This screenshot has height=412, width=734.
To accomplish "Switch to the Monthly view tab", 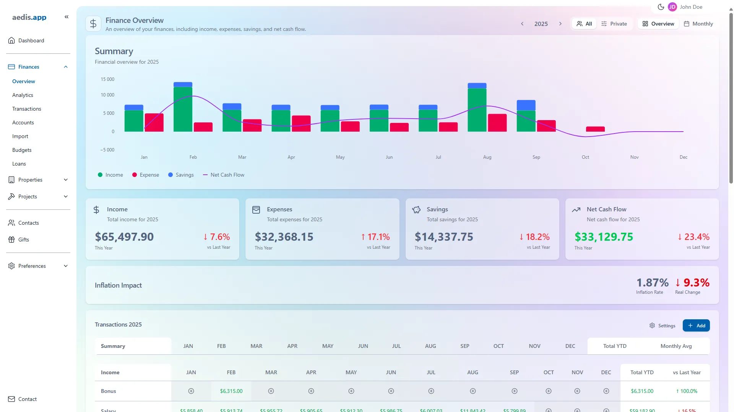I will point(698,24).
